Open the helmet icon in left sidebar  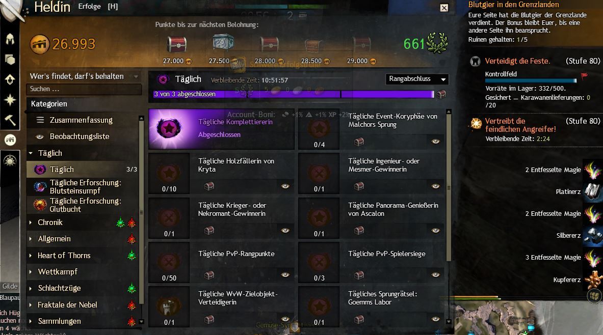click(x=10, y=39)
